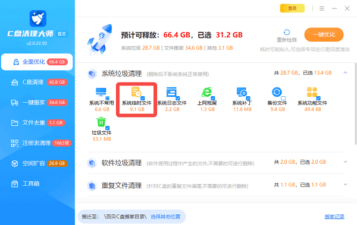Open the hamburger menu icon
The height and width of the screenshot is (225, 357).
tap(322, 8)
